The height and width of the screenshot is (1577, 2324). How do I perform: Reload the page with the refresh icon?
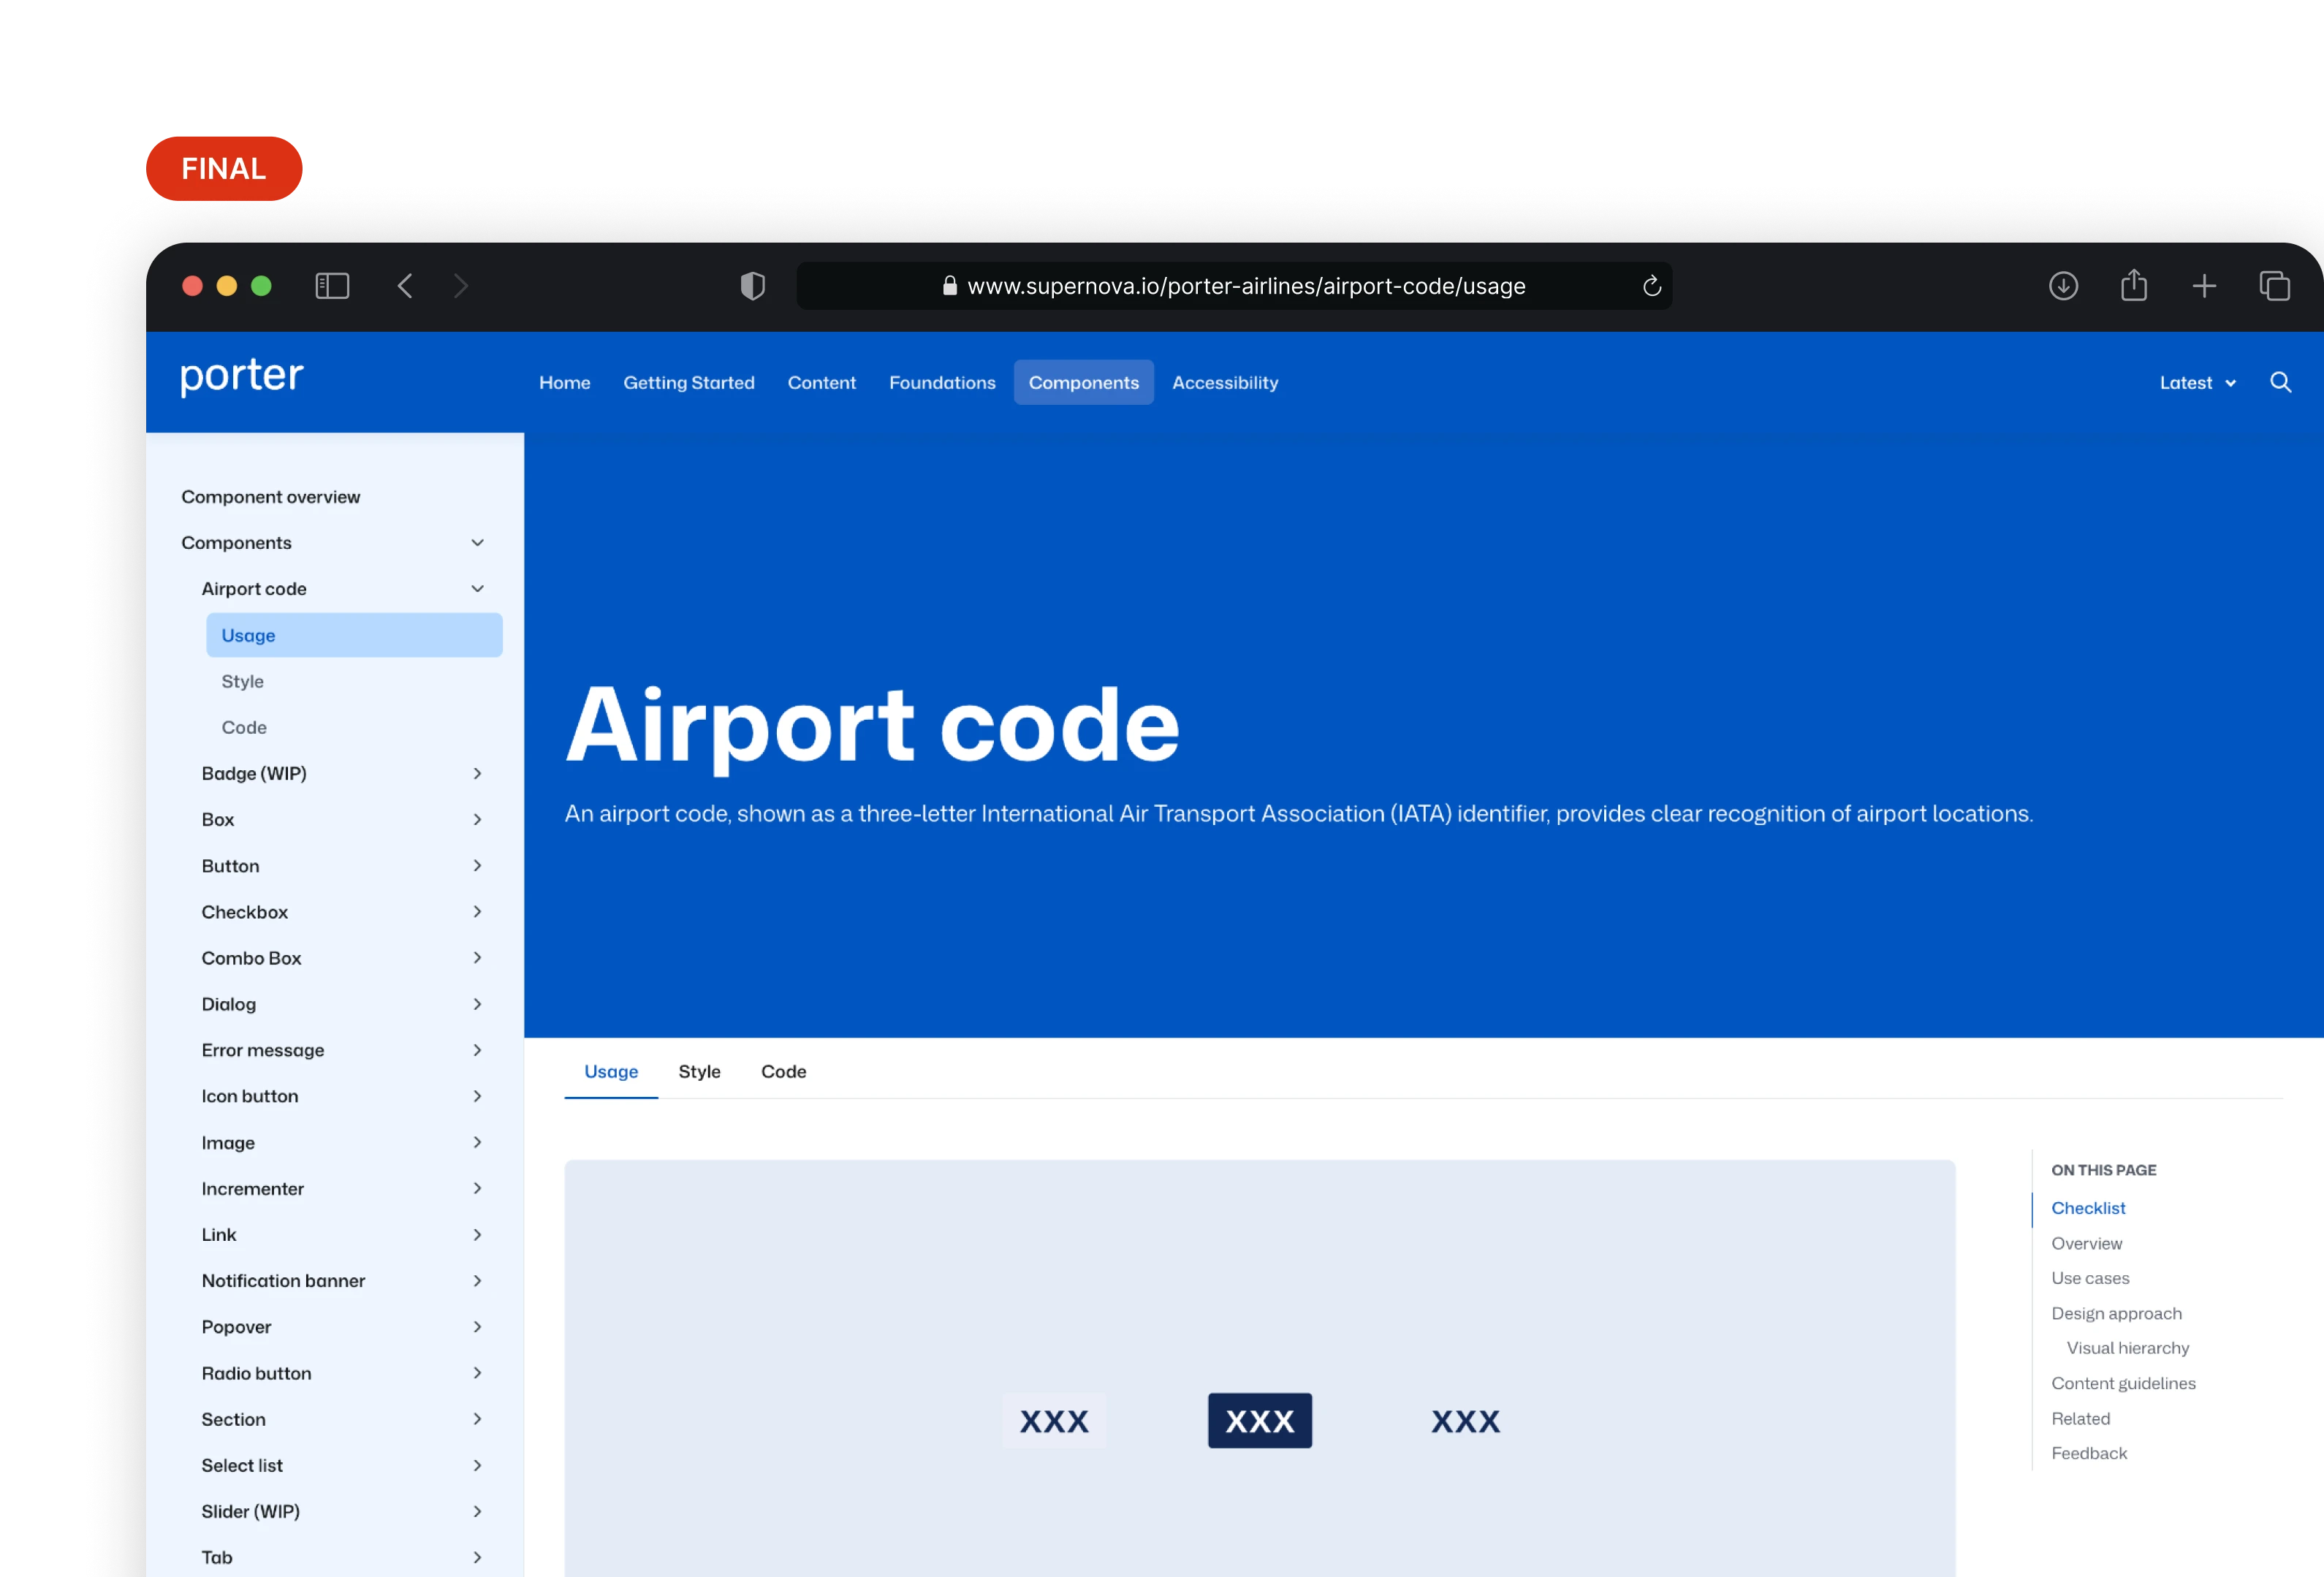tap(1652, 286)
